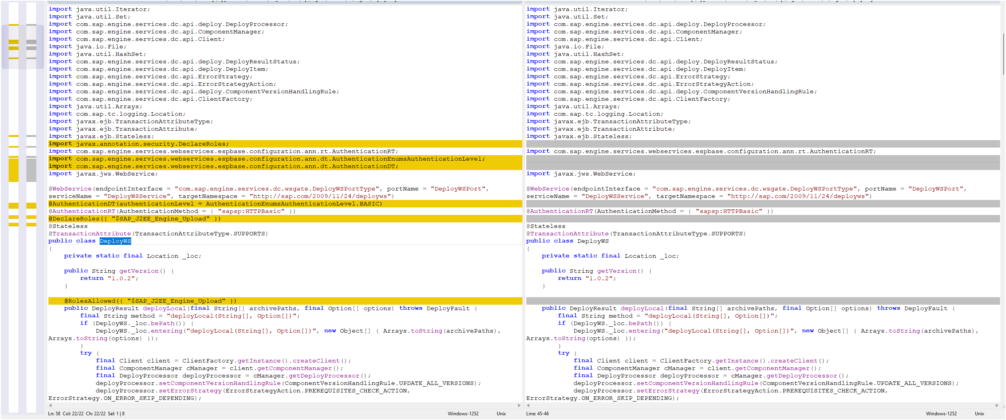Click 'return "1.0.2";' in right pane
This screenshot has width=1006, height=420.
click(x=587, y=278)
